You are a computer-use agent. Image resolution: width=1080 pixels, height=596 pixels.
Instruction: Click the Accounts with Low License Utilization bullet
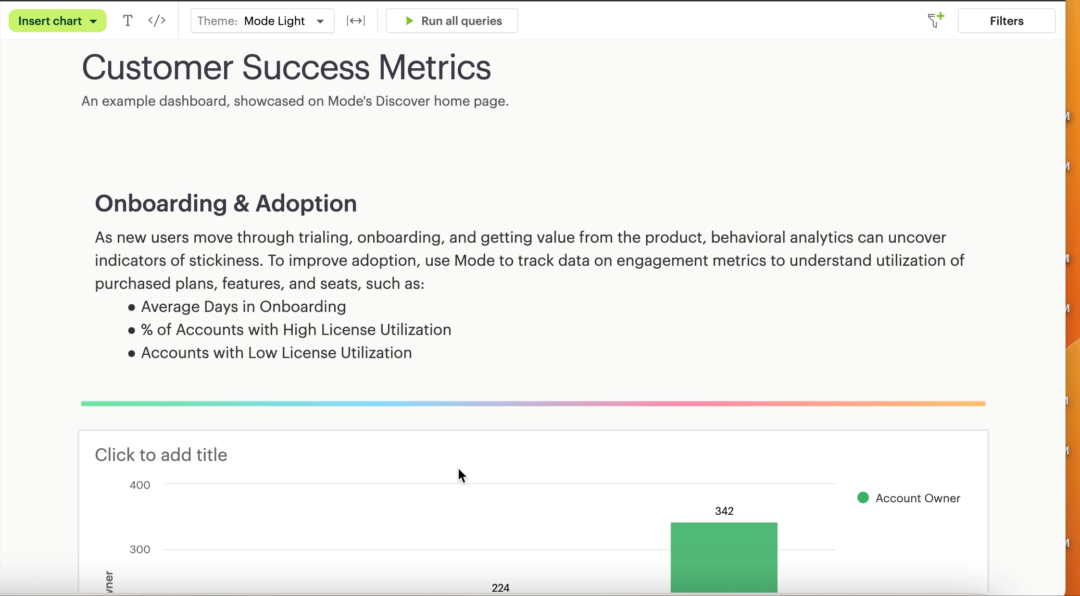tap(276, 353)
